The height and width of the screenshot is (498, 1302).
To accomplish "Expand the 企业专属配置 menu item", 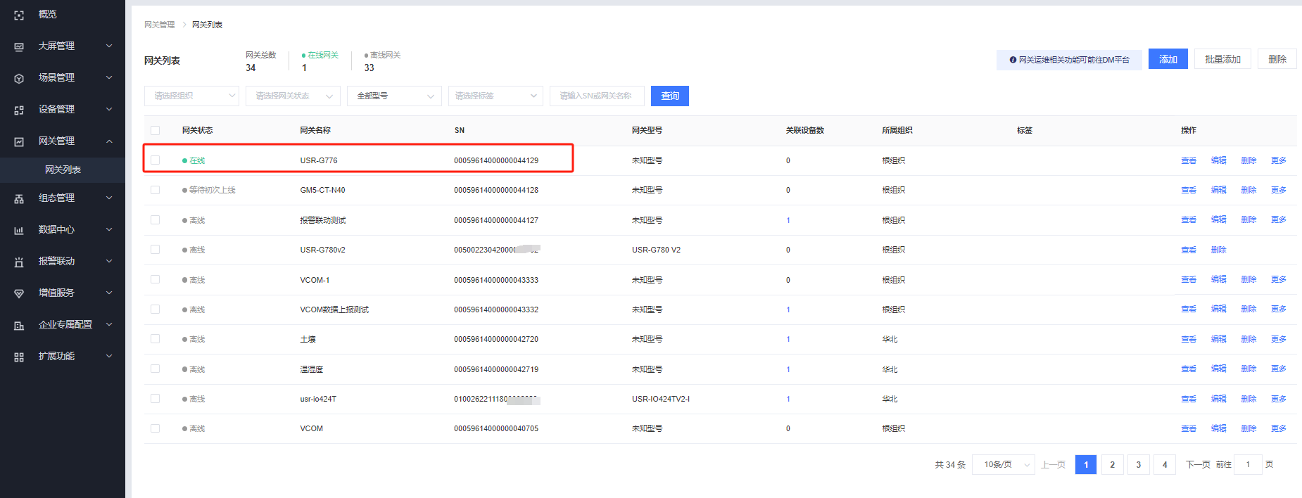I will coord(65,324).
